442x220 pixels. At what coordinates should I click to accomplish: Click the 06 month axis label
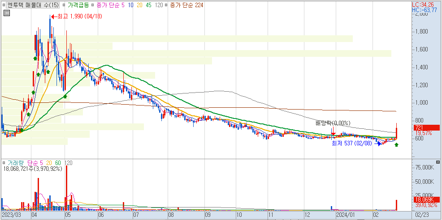pos(101,215)
